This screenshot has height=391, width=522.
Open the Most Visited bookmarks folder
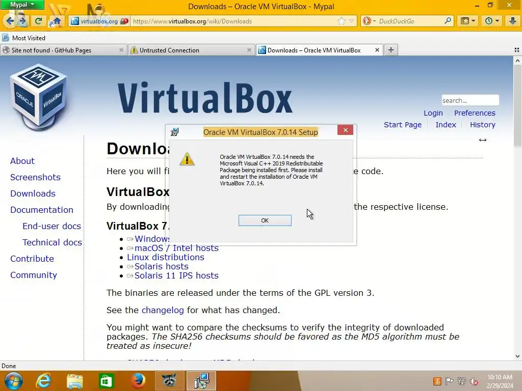click(23, 38)
